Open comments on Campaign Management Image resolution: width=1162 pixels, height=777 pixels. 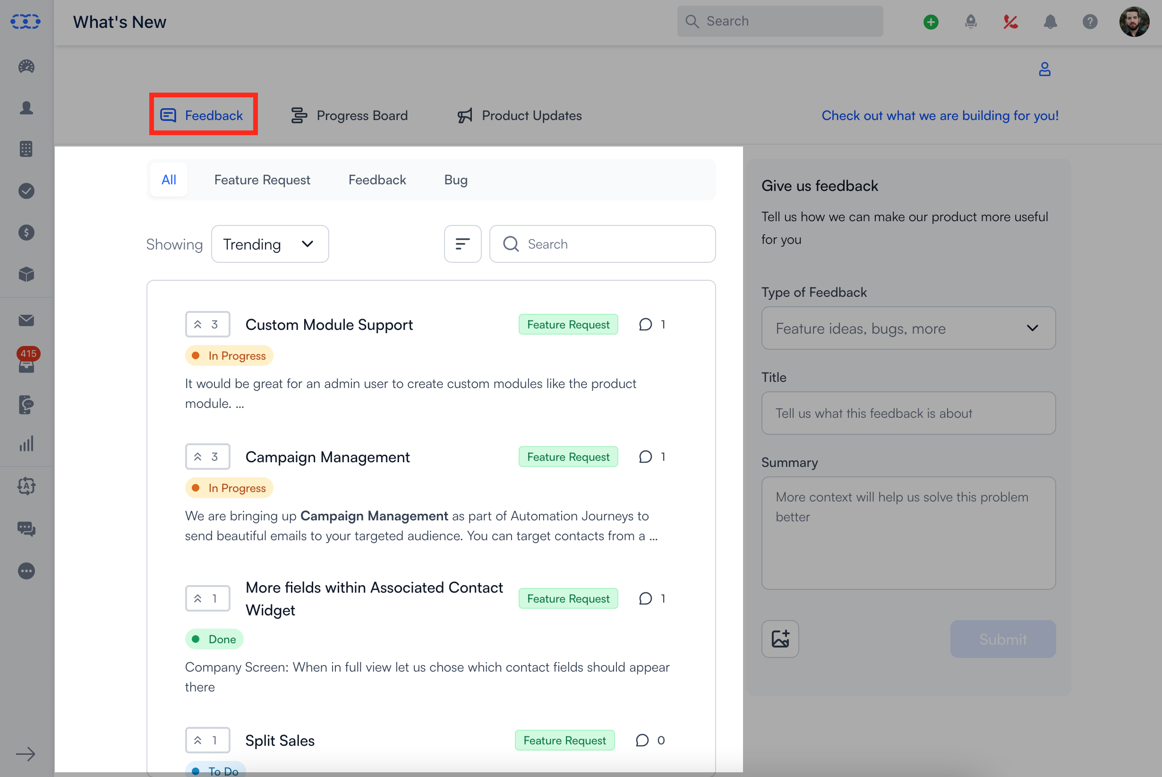[652, 457]
